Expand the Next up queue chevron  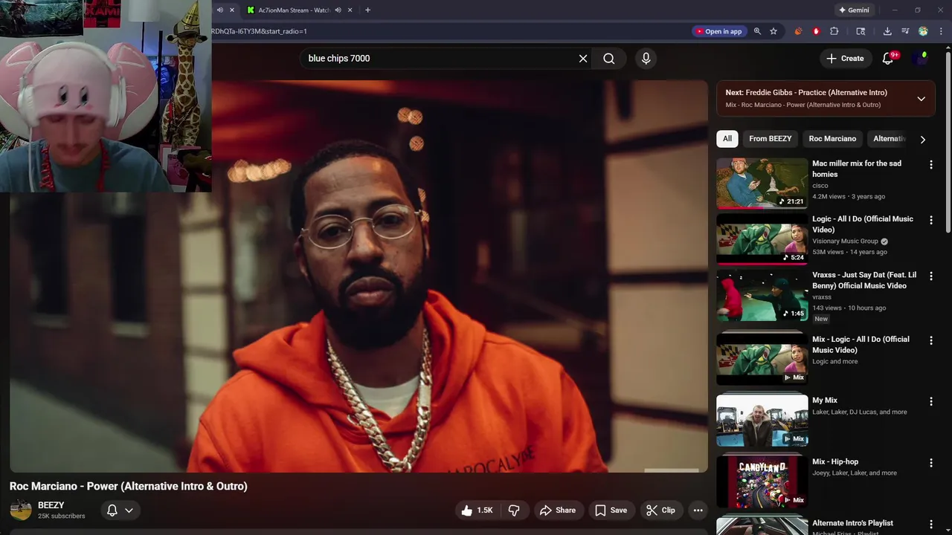click(921, 99)
